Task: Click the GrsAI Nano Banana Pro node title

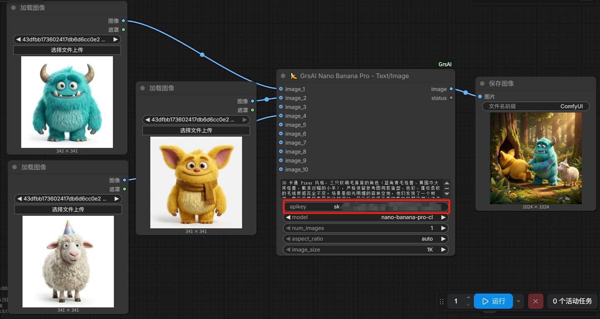Action: [x=349, y=76]
